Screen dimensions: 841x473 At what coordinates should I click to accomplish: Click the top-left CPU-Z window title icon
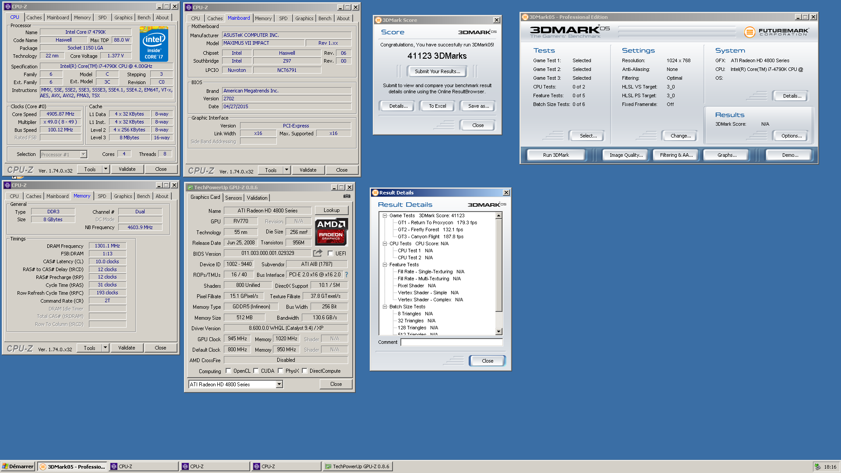click(x=7, y=7)
